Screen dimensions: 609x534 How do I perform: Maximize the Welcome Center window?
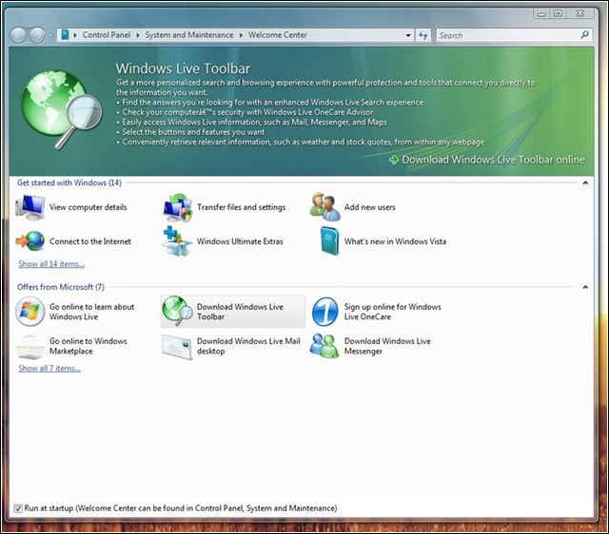point(558,13)
